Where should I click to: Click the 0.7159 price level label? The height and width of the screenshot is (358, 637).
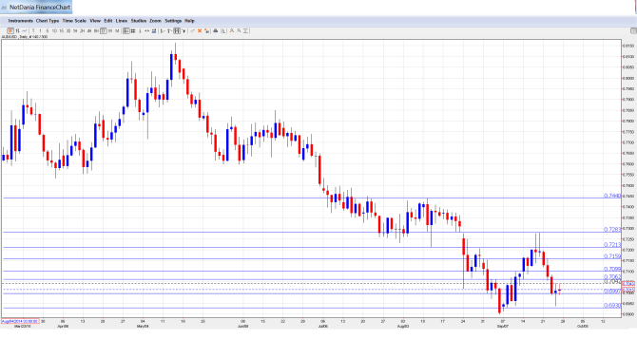612,256
